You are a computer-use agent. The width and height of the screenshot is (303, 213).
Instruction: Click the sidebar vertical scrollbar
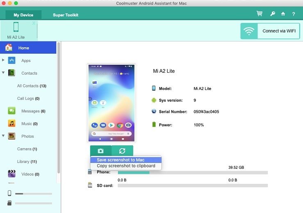59,108
